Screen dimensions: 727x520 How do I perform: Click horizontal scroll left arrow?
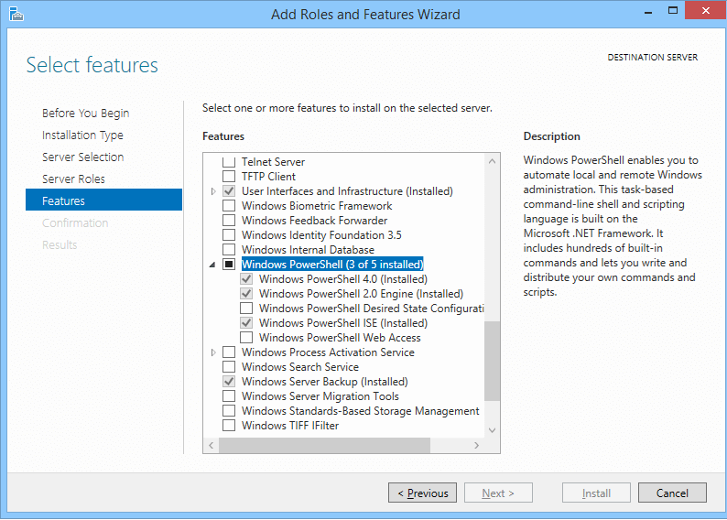(212, 445)
